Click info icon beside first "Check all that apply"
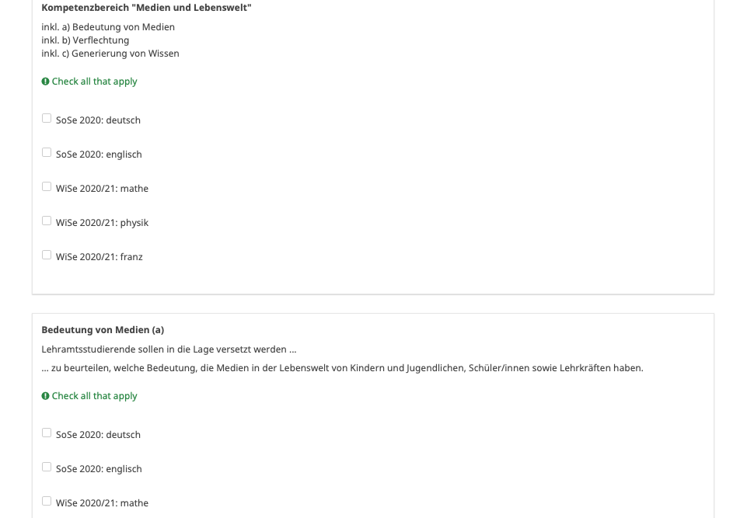Image resolution: width=747 pixels, height=518 pixels. coord(45,82)
